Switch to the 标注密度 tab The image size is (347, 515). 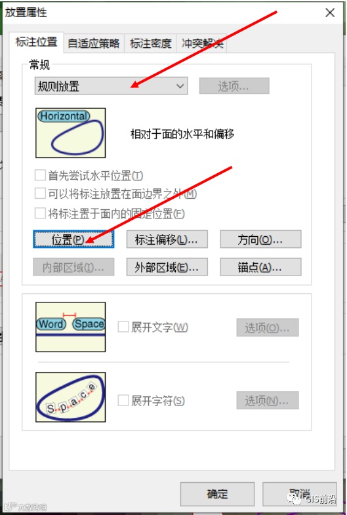coord(150,43)
